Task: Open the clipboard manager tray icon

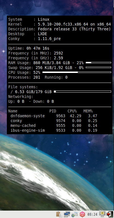Action: coord(59,214)
